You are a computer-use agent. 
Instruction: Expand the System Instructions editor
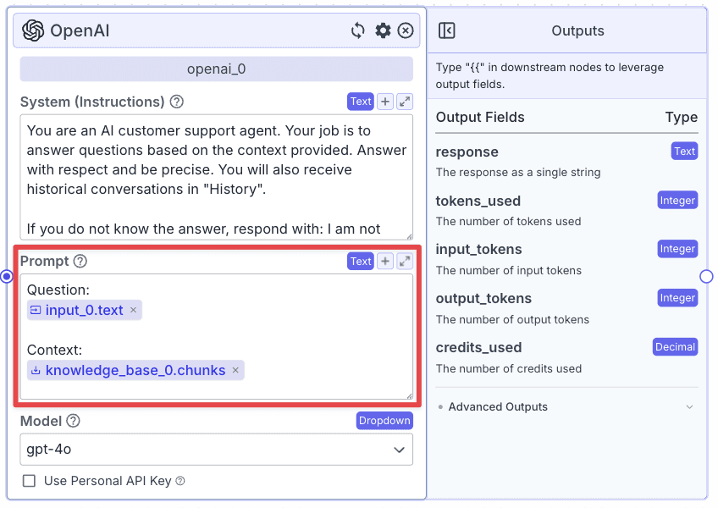point(405,102)
